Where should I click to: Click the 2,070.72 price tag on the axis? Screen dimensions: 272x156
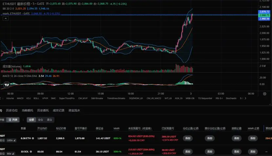pyautogui.click(x=264, y=11)
